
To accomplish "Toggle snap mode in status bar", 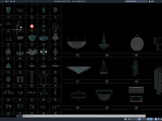I will [x=132, y=119].
